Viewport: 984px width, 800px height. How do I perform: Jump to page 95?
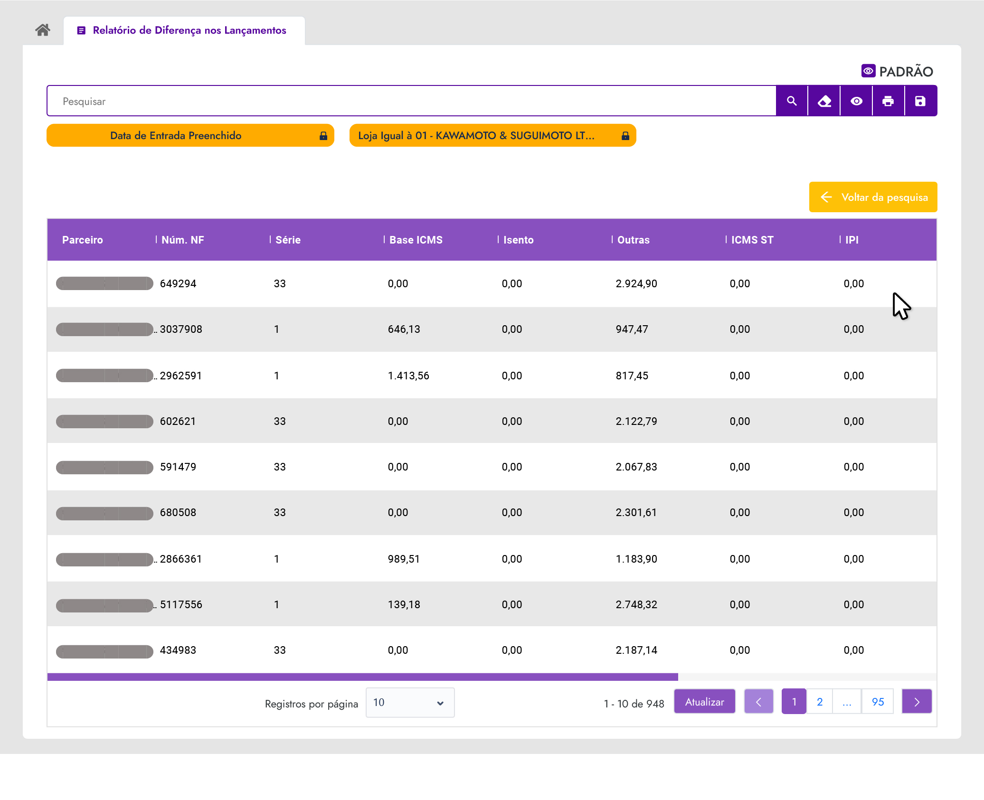pyautogui.click(x=878, y=702)
